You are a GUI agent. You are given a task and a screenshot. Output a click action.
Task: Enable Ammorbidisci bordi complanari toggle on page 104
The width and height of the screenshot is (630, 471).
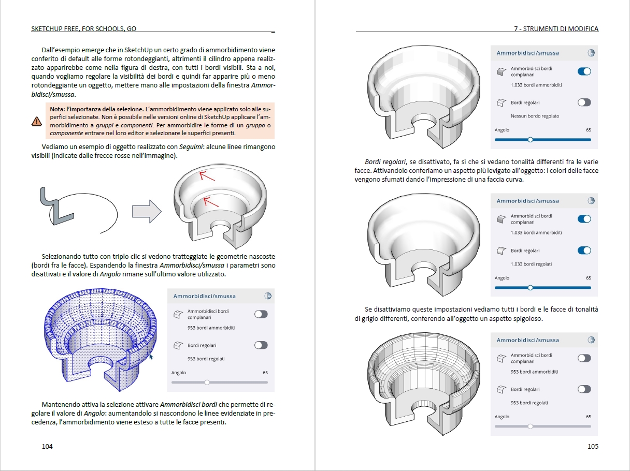261,314
